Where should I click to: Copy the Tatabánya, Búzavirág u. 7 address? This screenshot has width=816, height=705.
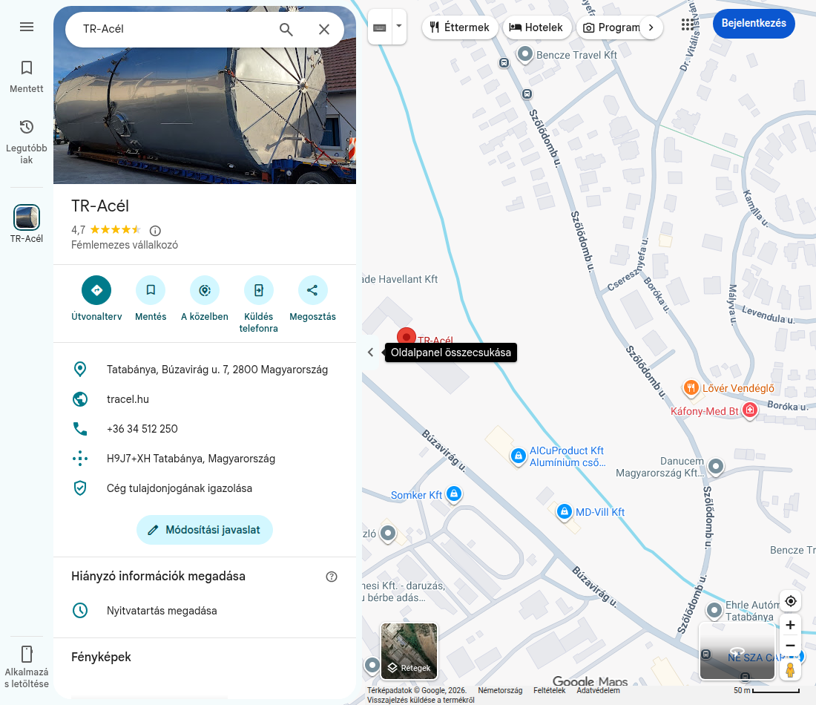click(205, 370)
